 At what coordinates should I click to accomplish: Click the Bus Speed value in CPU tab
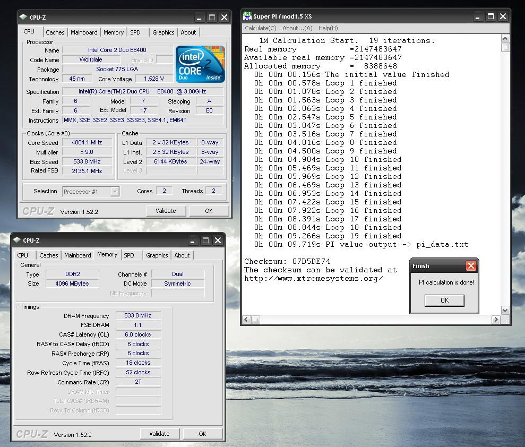click(x=87, y=161)
